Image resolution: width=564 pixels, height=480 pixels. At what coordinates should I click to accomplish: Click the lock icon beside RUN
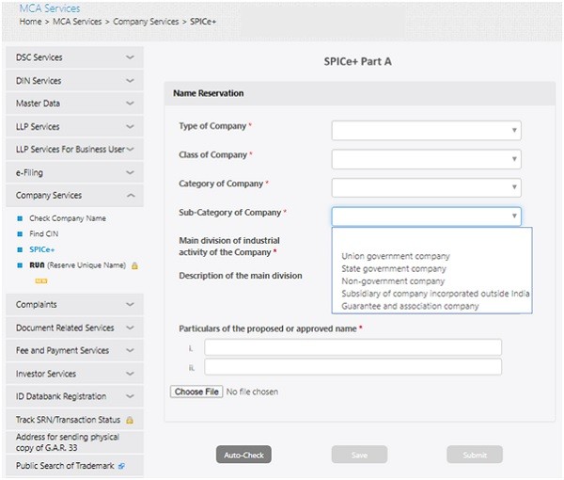[135, 265]
